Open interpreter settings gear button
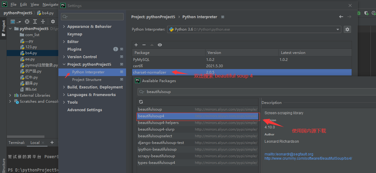The width and height of the screenshot is (376, 173). click(x=347, y=29)
